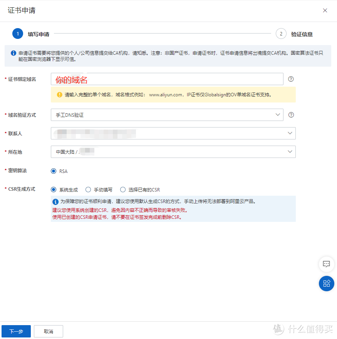Click the 下一步 button
The image size is (337, 339).
click(16, 331)
